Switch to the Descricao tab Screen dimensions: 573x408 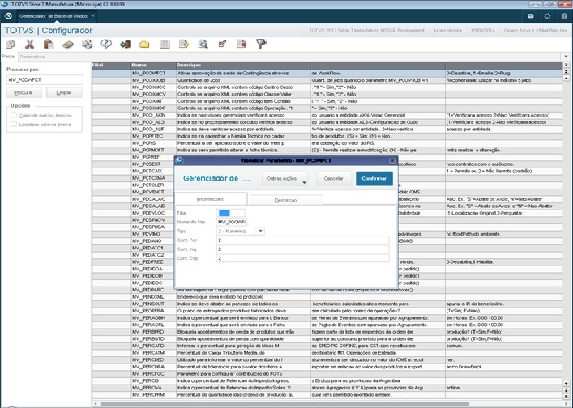point(286,200)
